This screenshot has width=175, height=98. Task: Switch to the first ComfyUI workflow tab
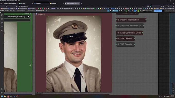pos(21,11)
